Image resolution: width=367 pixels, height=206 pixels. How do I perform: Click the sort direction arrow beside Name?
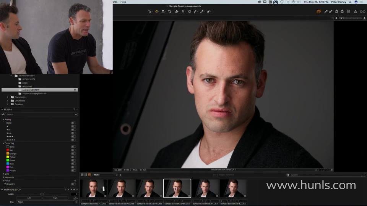pyautogui.click(x=120, y=175)
